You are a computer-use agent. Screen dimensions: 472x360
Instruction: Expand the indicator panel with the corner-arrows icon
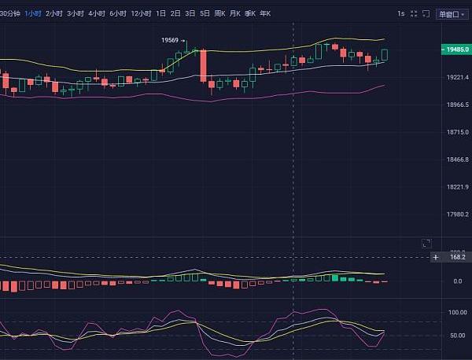(x=426, y=244)
